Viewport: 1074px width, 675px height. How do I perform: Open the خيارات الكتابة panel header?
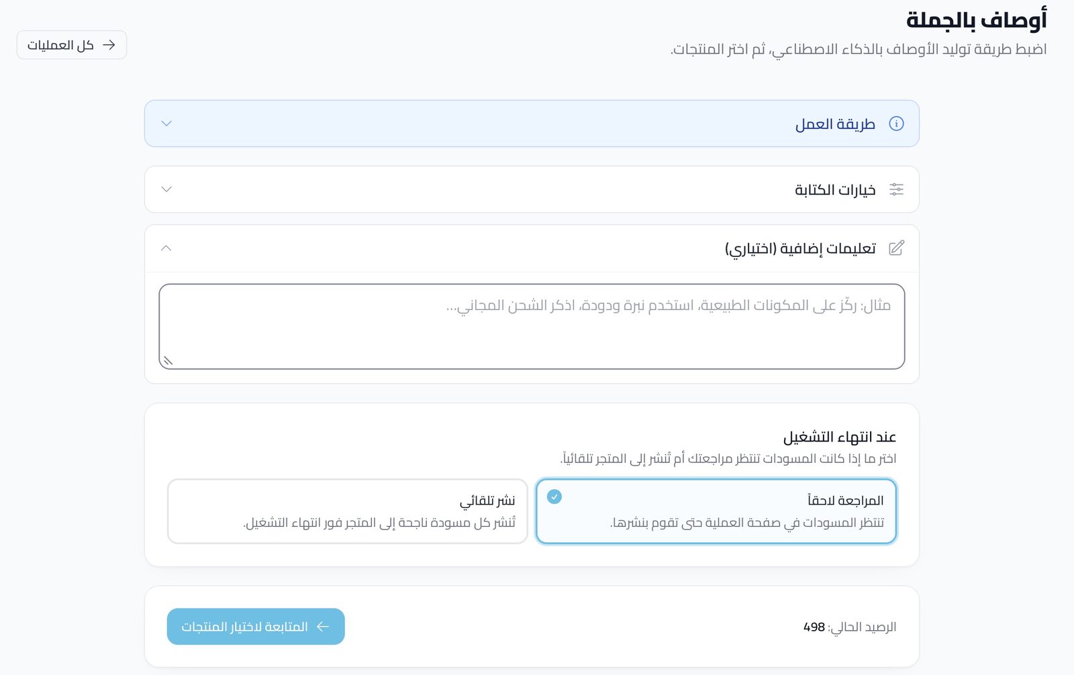click(532, 189)
